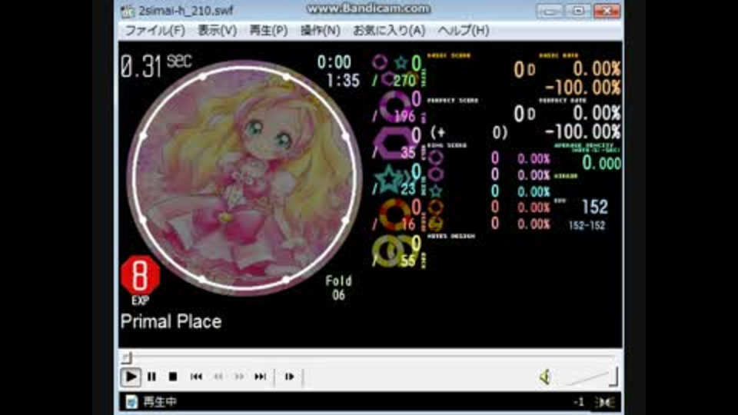Viewport: 738px width, 415px height.
Task: Click the seek bar handle
Action: (x=127, y=358)
